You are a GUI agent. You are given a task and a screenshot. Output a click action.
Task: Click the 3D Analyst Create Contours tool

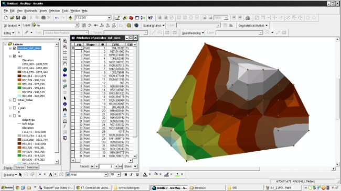pos(84,26)
